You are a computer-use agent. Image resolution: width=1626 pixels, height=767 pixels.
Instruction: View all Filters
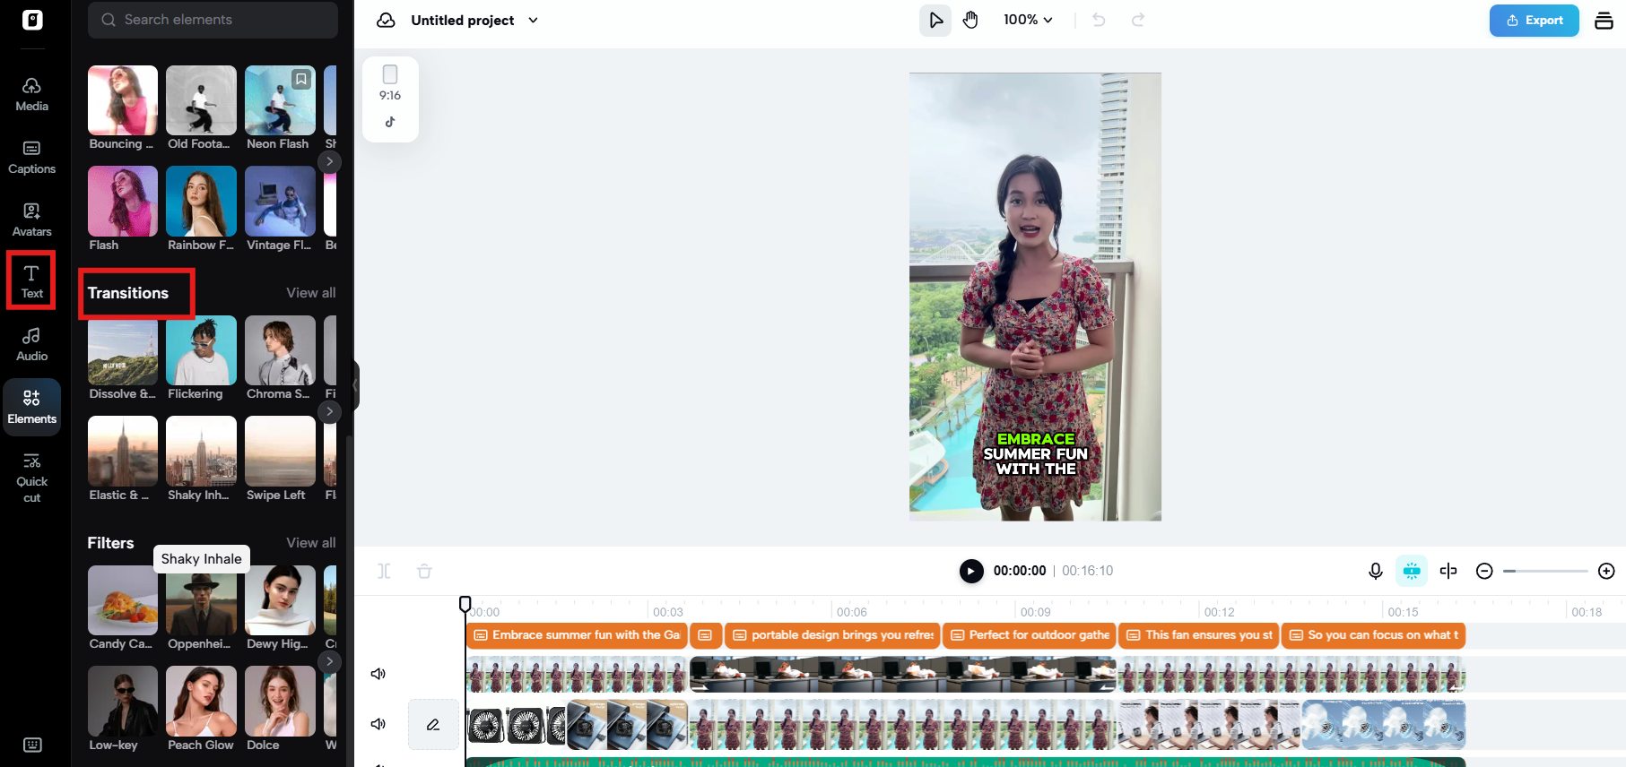click(x=311, y=543)
